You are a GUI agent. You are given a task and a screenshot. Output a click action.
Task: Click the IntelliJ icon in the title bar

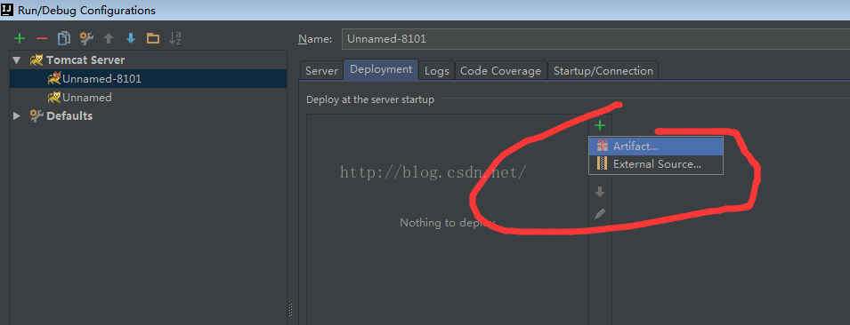tap(8, 9)
